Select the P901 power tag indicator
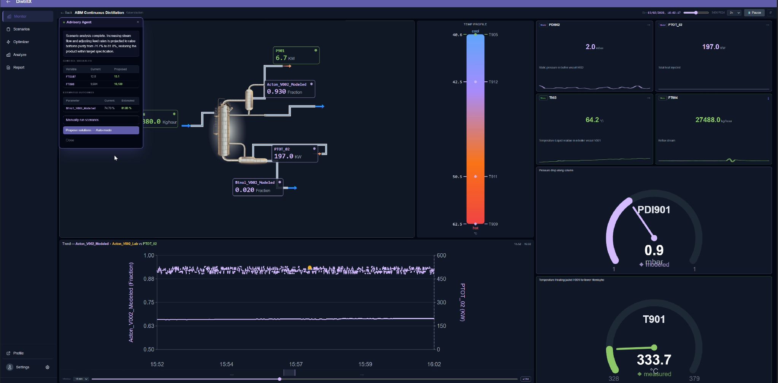The image size is (778, 383). pos(316,50)
